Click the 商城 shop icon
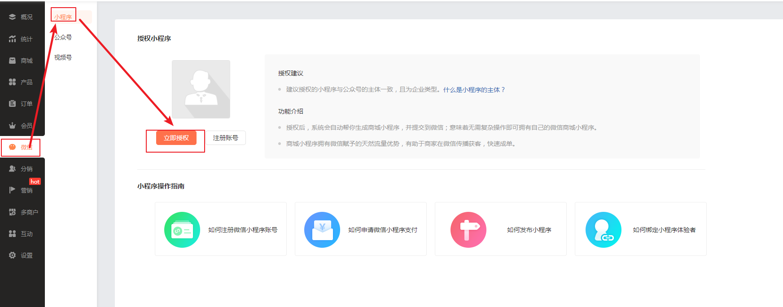Screen dimensions: 783x307 click(12, 61)
